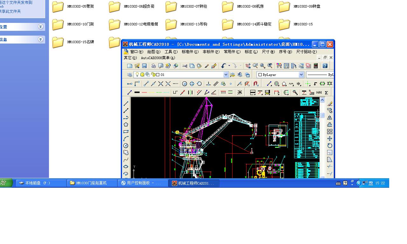Click the taskbar clock showing 15:22
Viewport: 407px width, 244px height.
[x=380, y=183]
